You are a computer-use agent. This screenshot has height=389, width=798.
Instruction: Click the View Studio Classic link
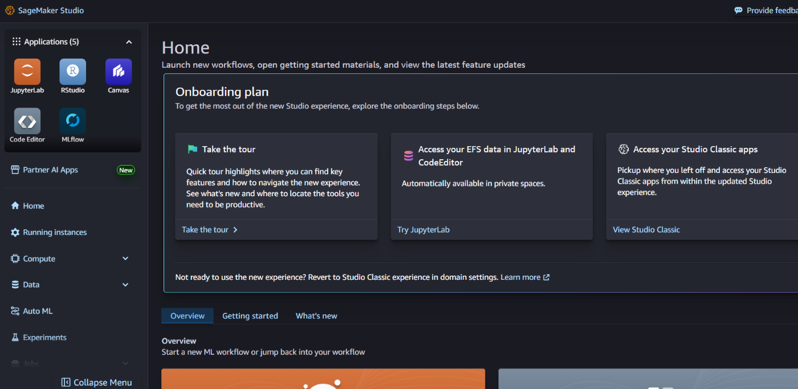coord(646,230)
